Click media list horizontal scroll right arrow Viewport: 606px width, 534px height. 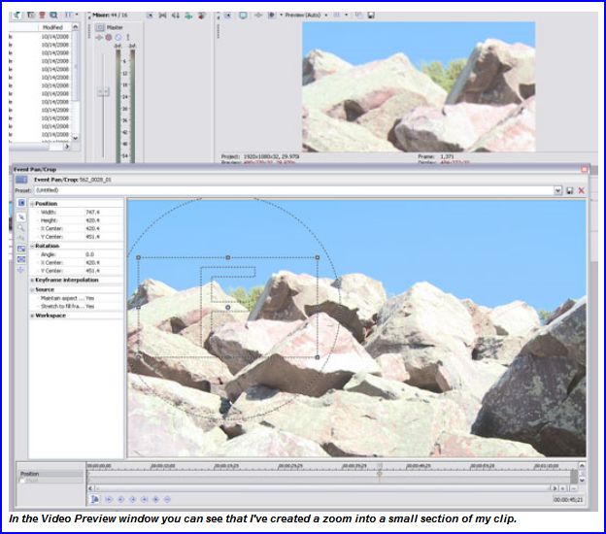tap(67, 147)
